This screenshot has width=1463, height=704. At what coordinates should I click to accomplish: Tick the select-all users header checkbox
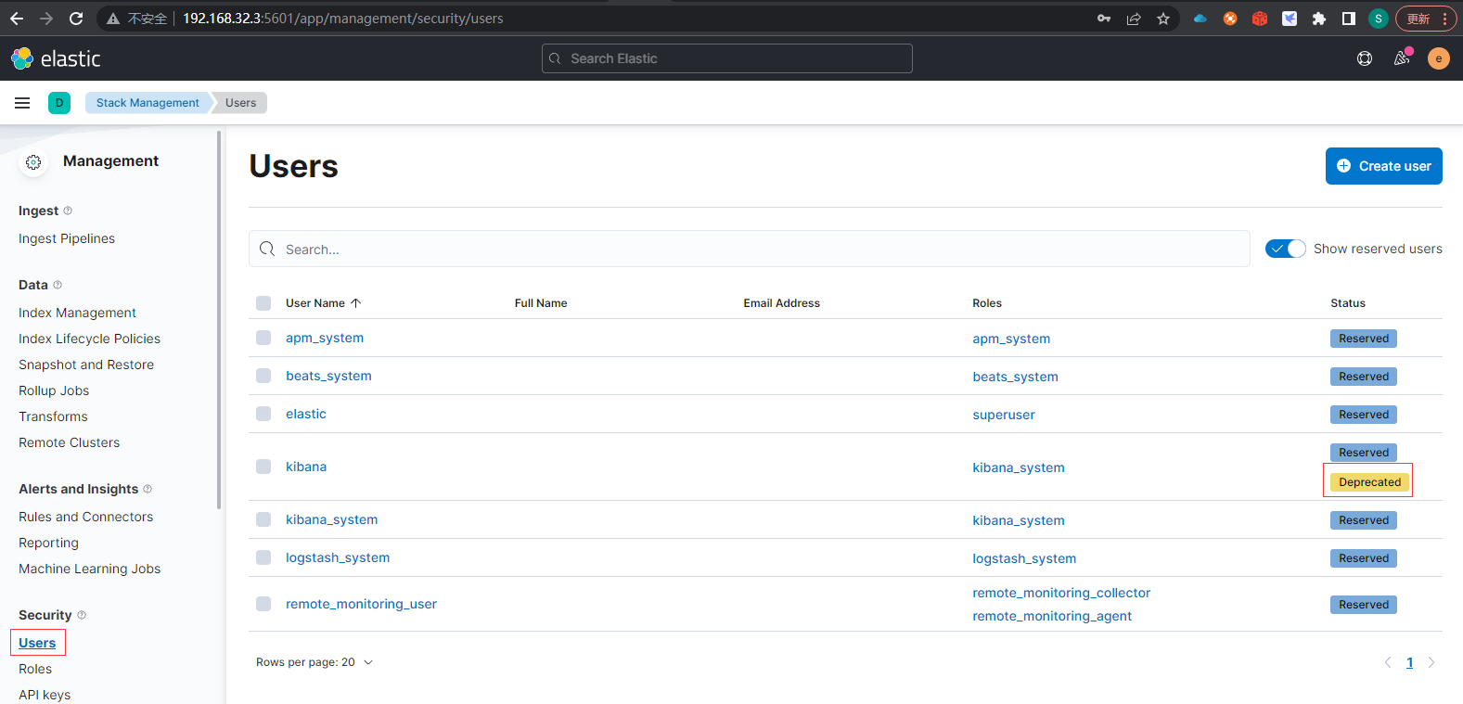pyautogui.click(x=263, y=303)
